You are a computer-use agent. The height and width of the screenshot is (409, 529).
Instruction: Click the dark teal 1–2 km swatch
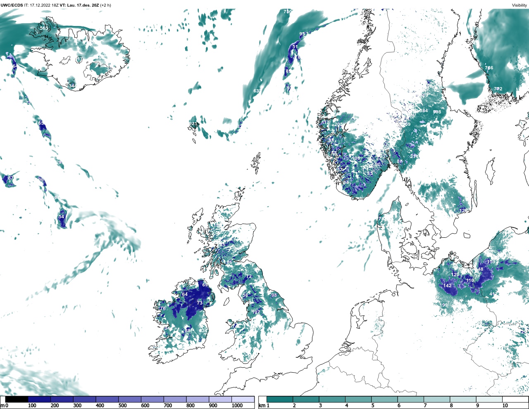(x=280, y=399)
